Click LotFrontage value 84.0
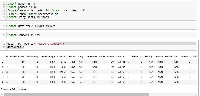The height and width of the screenshot is (96, 200). click(x=53, y=82)
